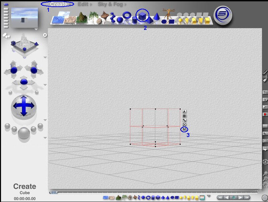Create a 2D disc in Create palette
Screen dimensions: 268x202
(x=164, y=21)
